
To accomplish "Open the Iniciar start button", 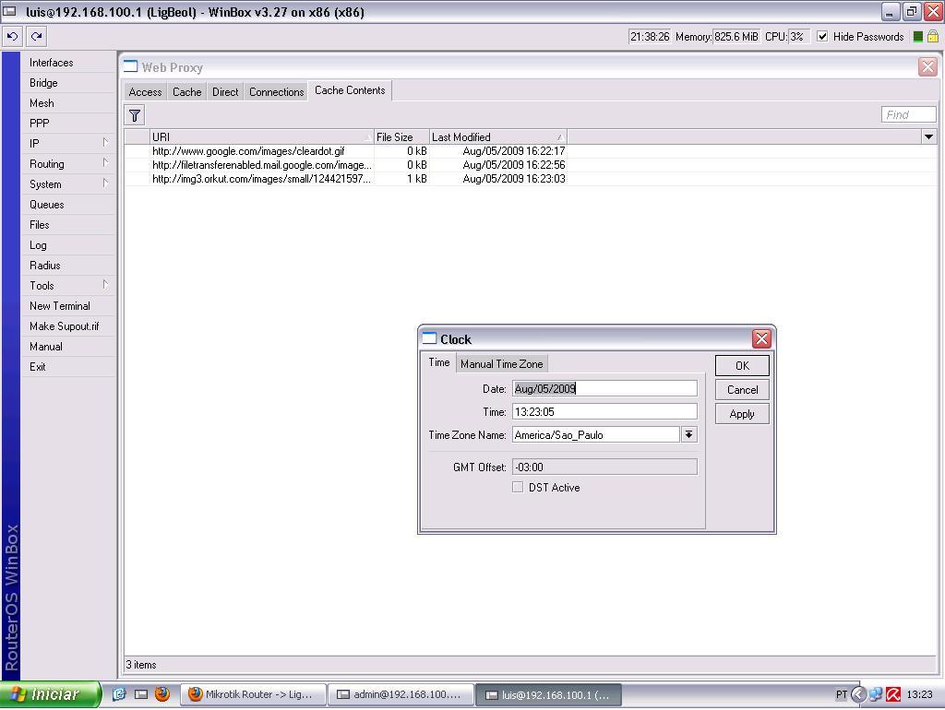I will 50,694.
